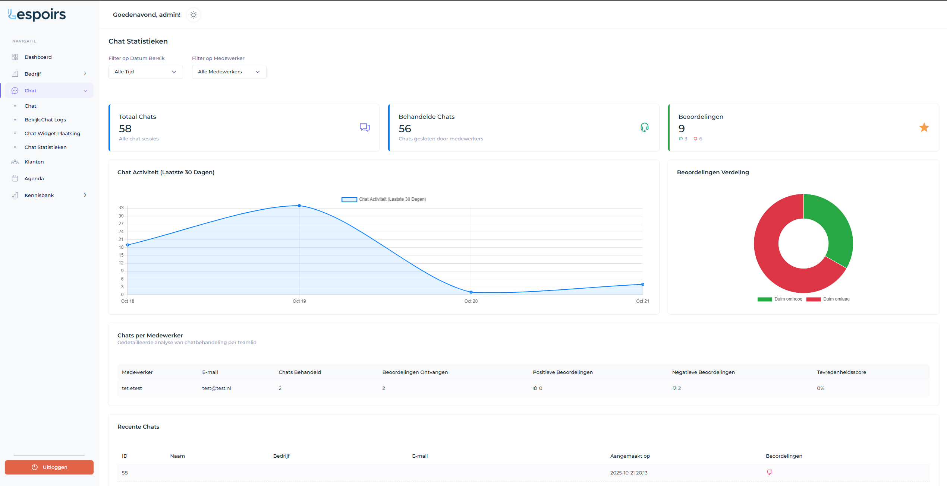Click the Agenda calendar icon in the sidebar
Screen dimensions: 947x486
(x=15, y=178)
